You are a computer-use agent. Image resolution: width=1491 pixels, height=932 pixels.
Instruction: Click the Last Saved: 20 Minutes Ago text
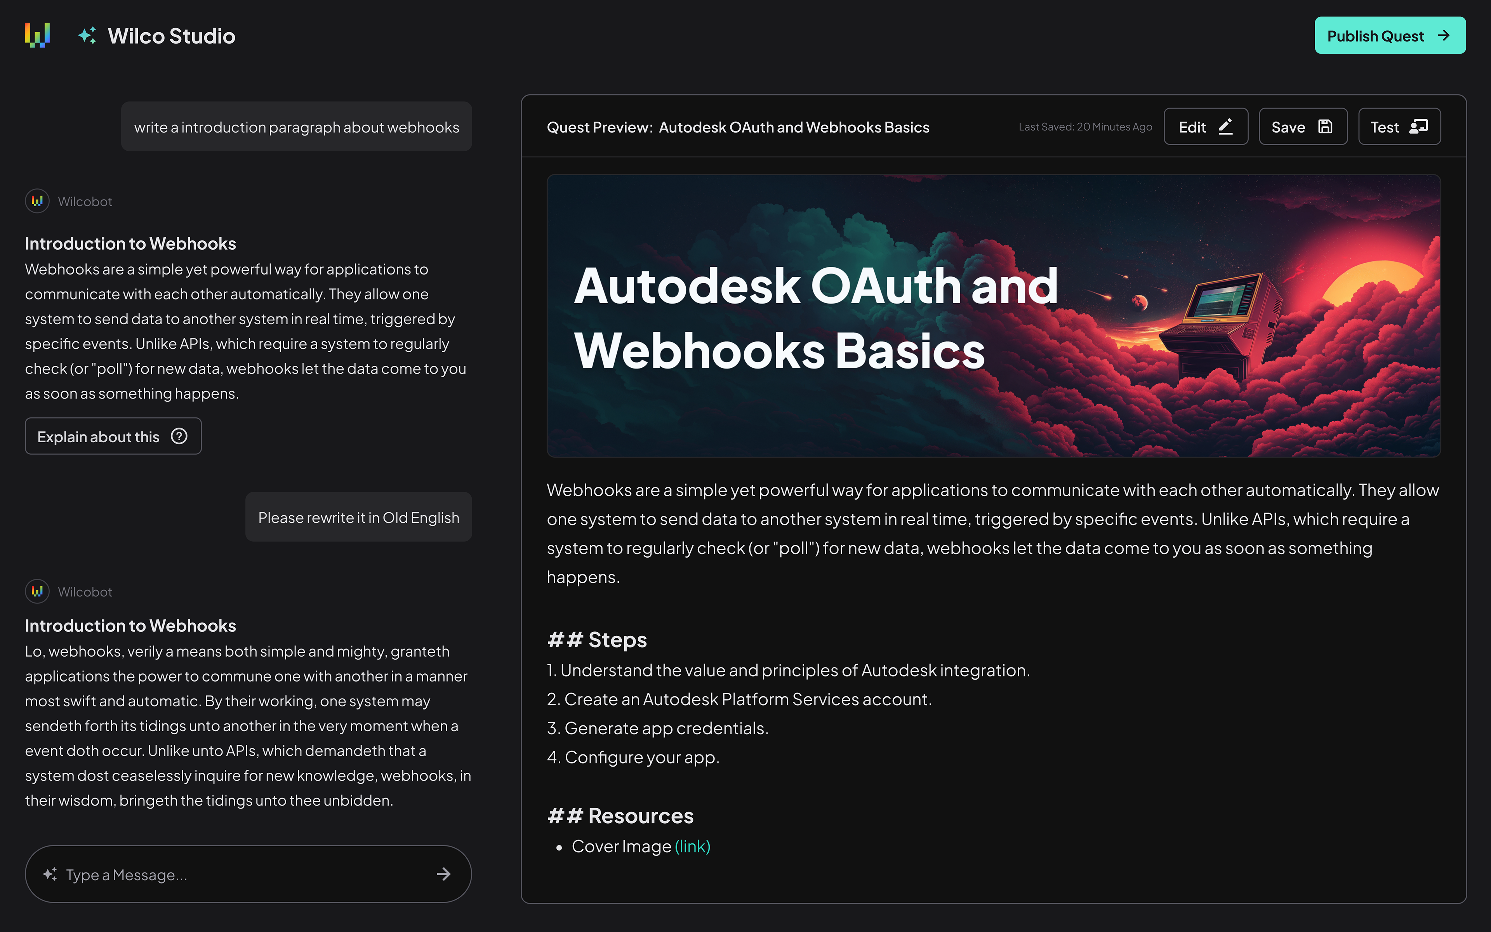[x=1085, y=127]
